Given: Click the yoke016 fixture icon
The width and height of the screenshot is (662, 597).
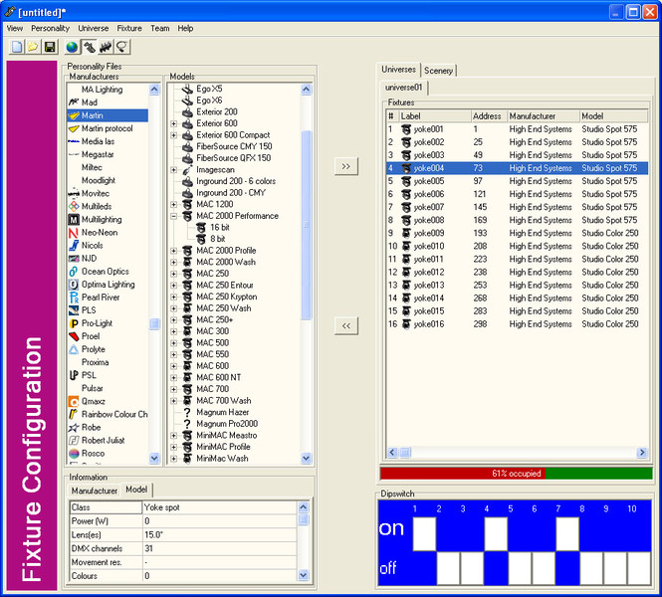Looking at the screenshot, I should [x=406, y=324].
